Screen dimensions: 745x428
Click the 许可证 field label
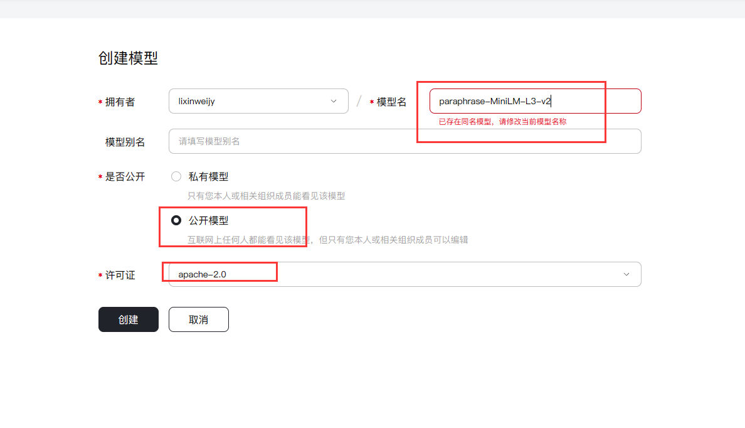pyautogui.click(x=120, y=275)
